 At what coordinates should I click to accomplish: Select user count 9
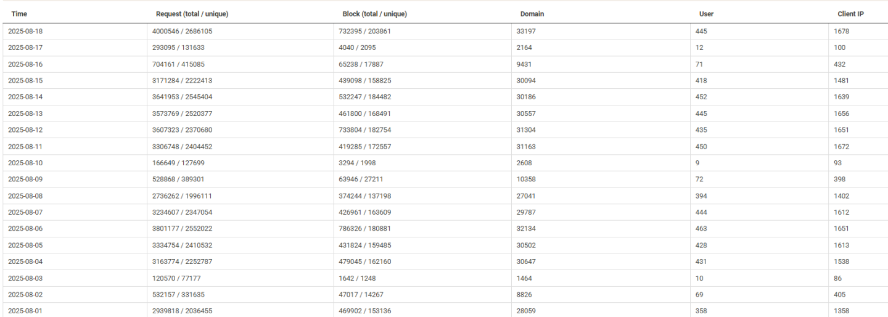click(x=696, y=163)
